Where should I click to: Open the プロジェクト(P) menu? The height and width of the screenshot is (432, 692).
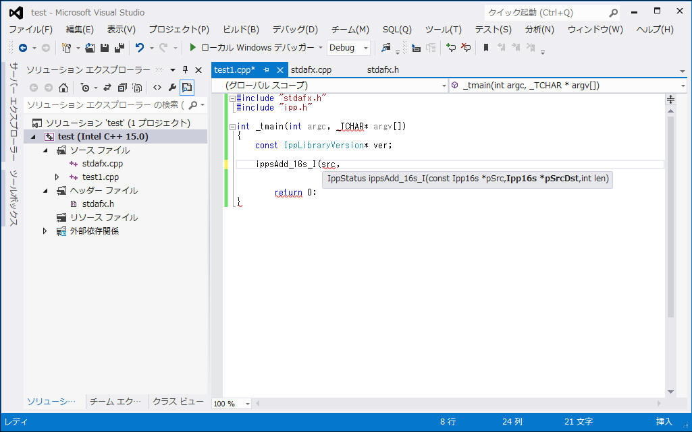click(179, 30)
